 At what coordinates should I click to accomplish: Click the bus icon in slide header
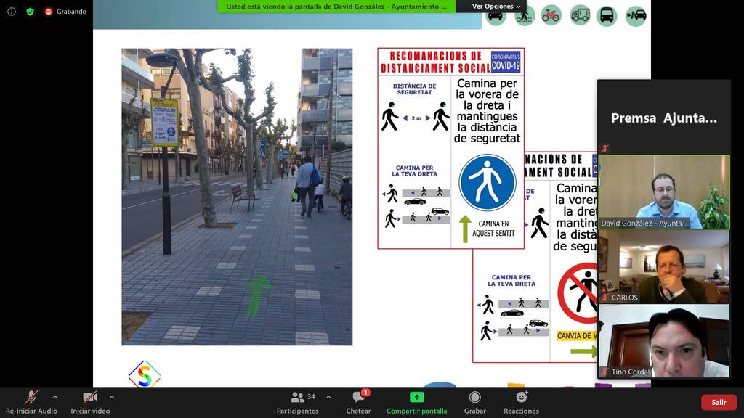(607, 16)
